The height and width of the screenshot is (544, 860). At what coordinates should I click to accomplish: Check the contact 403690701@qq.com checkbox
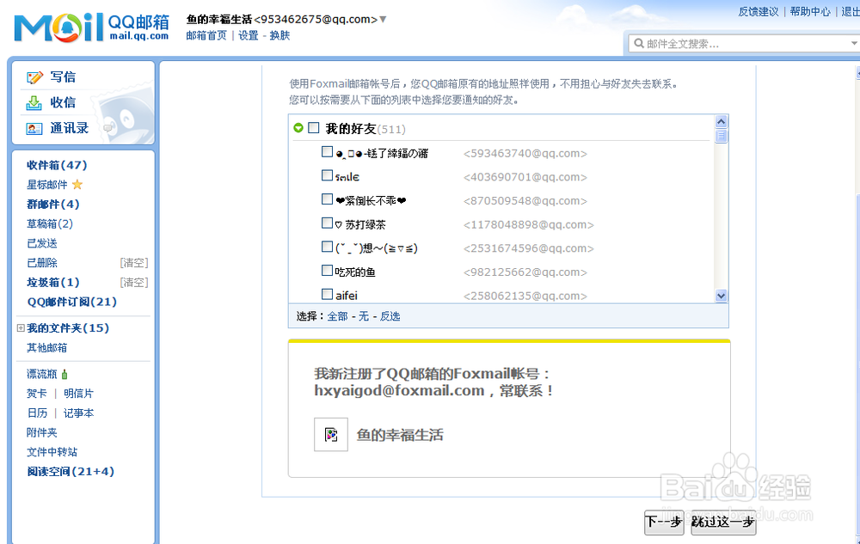pos(327,175)
